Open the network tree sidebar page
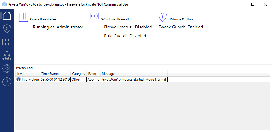Viewport: 272px width, 132px height. tap(7, 56)
